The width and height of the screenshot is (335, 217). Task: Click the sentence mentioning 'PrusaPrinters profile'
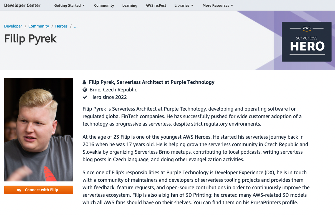[x=246, y=202]
